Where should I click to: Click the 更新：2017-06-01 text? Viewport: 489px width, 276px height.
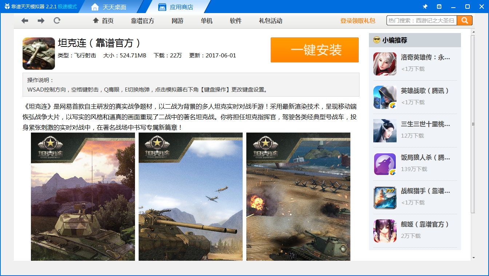coord(212,56)
